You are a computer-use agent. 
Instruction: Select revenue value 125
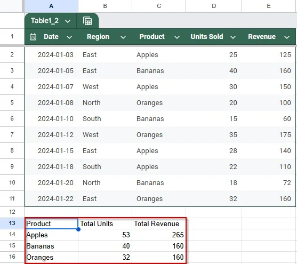[269, 54]
